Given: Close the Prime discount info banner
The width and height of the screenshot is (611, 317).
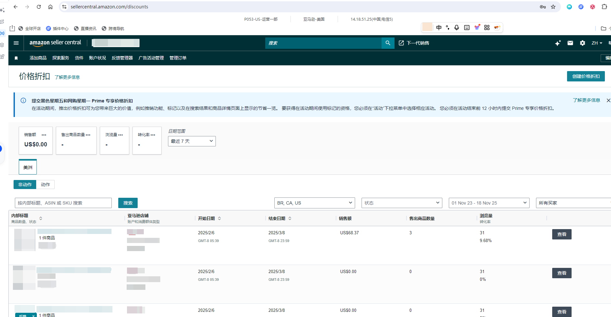Looking at the screenshot, I should (x=608, y=100).
